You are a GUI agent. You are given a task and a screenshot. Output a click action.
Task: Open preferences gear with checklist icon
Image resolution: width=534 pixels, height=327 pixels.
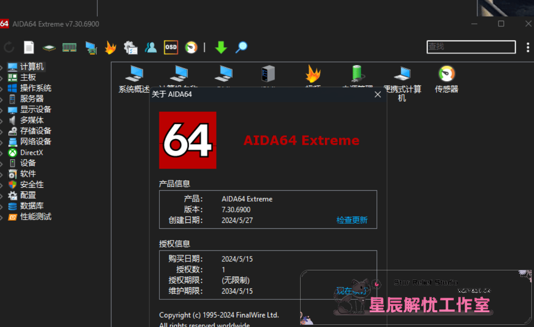(x=130, y=48)
